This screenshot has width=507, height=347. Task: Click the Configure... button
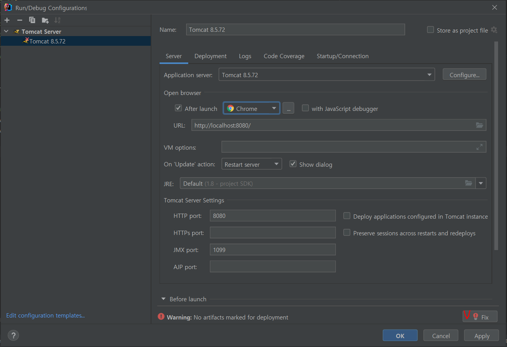pos(464,75)
